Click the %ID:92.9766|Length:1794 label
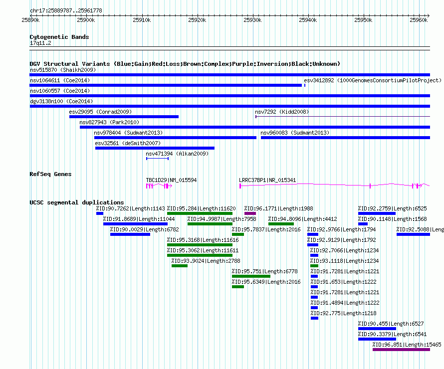This screenshot has width=444, height=369. 342,229
